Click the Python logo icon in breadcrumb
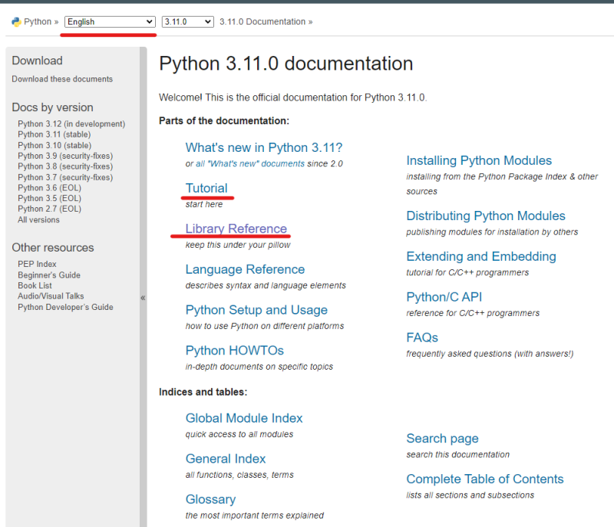Viewport: 614px width, 527px height. click(16, 21)
